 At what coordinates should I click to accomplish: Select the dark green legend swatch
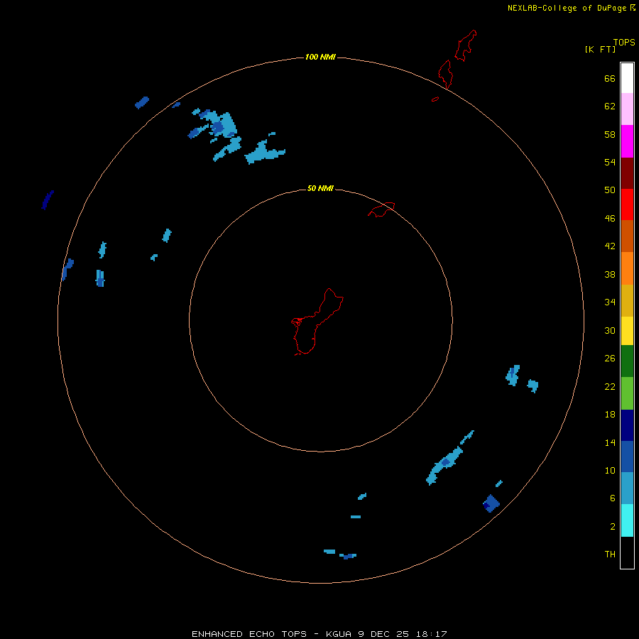point(627,361)
